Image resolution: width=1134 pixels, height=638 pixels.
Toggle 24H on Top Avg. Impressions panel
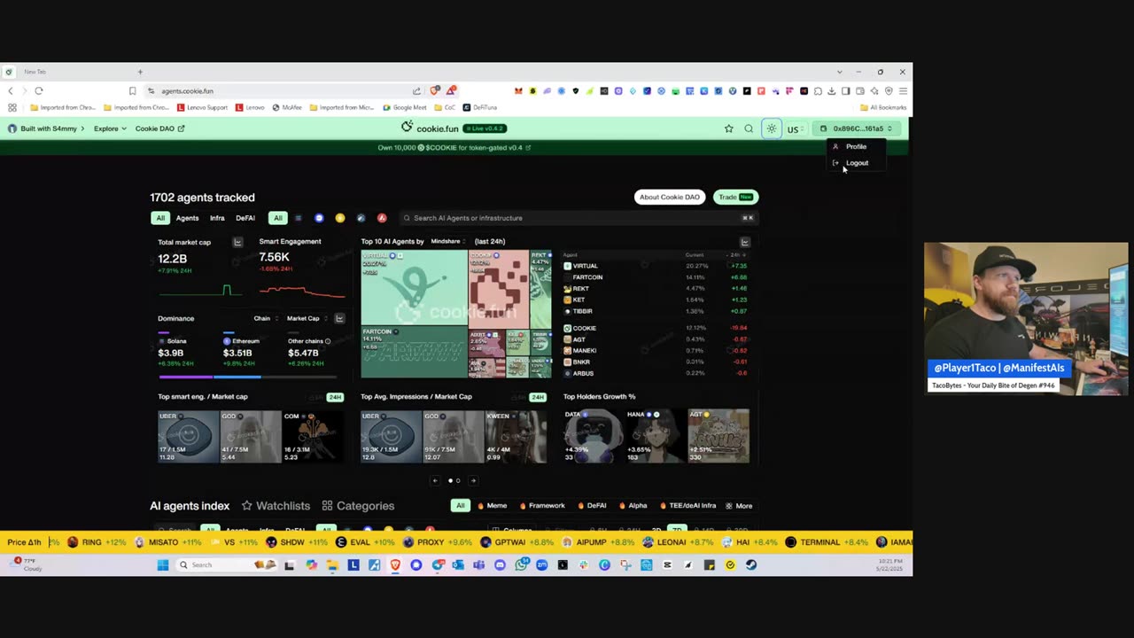[537, 397]
